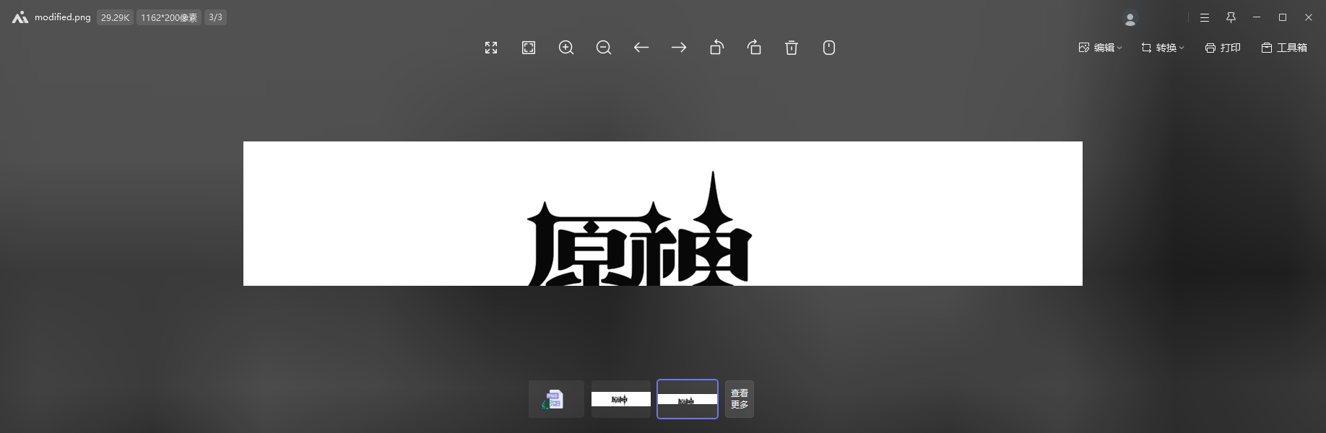This screenshot has height=433, width=1326.
Task: Delete the current image
Action: tap(792, 48)
